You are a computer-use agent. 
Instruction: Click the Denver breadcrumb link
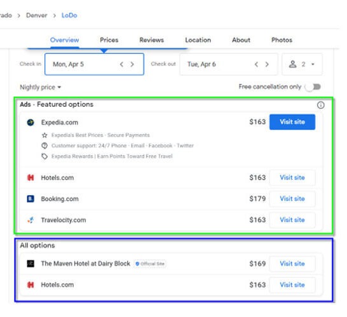click(36, 15)
